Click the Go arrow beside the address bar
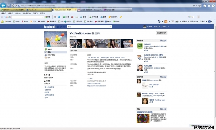This screenshot has width=216, height=130. tap(199, 6)
